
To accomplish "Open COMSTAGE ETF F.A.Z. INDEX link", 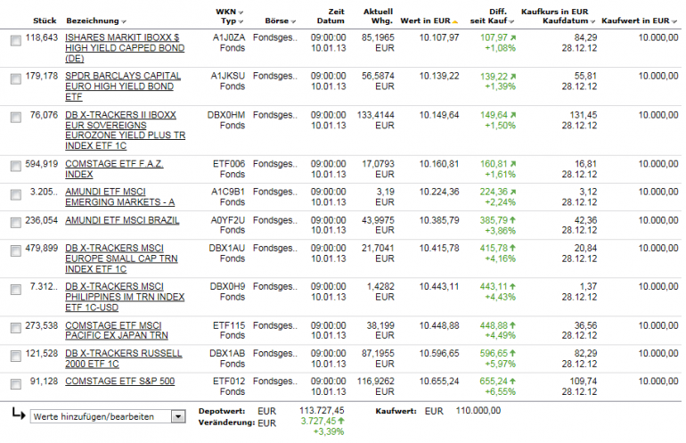I will pyautogui.click(x=114, y=169).
